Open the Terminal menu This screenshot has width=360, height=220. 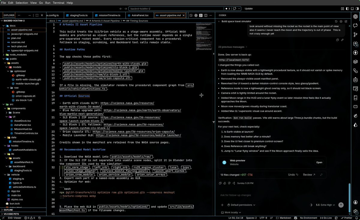tap(58, 3)
